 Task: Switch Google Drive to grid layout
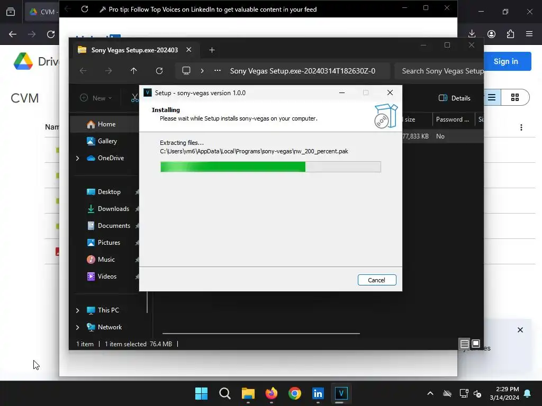click(515, 98)
